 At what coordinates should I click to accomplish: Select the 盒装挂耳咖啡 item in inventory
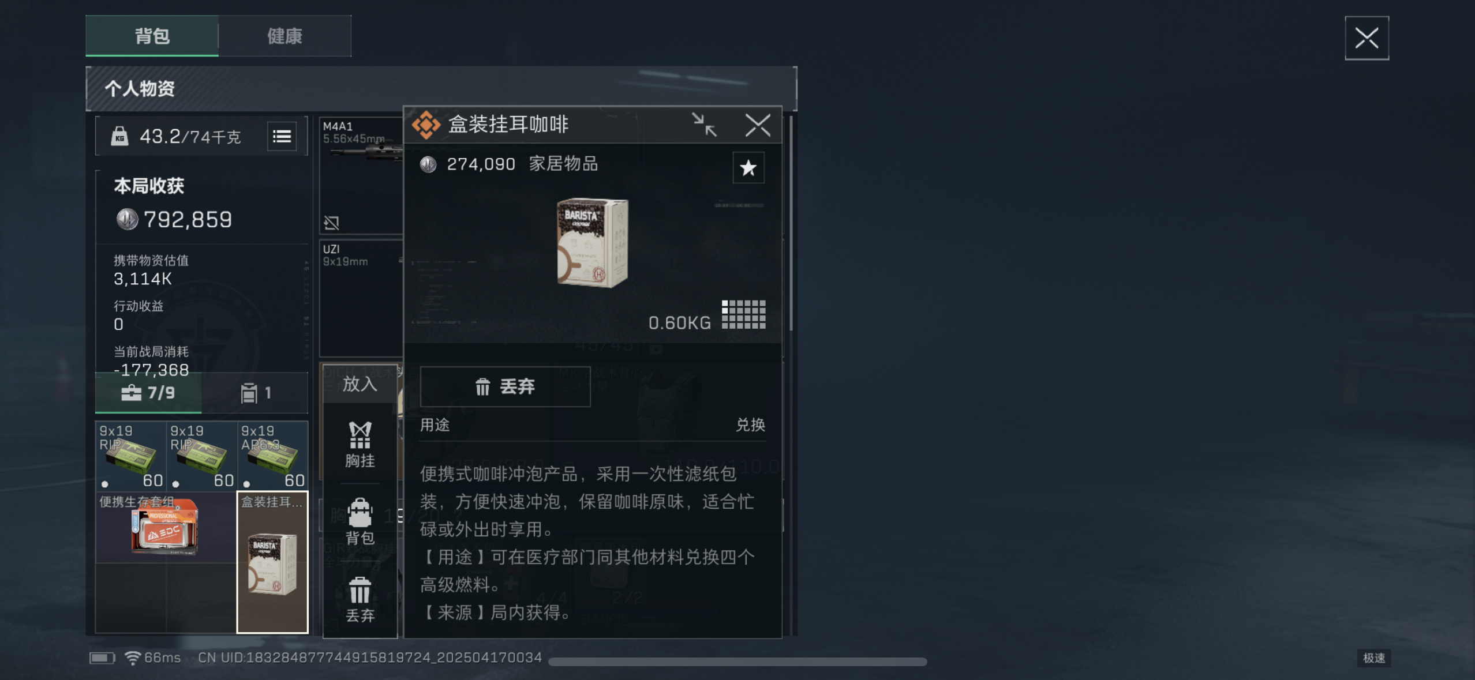click(x=272, y=562)
